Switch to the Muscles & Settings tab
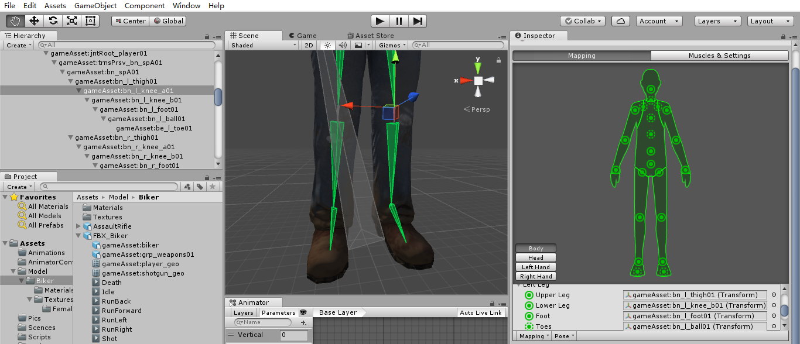The width and height of the screenshot is (800, 344). click(x=719, y=56)
